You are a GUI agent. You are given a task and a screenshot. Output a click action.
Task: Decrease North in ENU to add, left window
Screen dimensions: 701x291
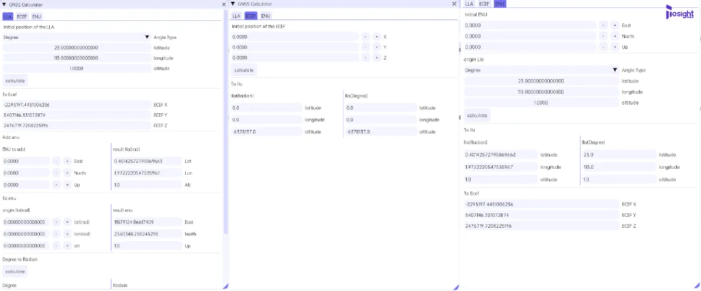point(56,173)
